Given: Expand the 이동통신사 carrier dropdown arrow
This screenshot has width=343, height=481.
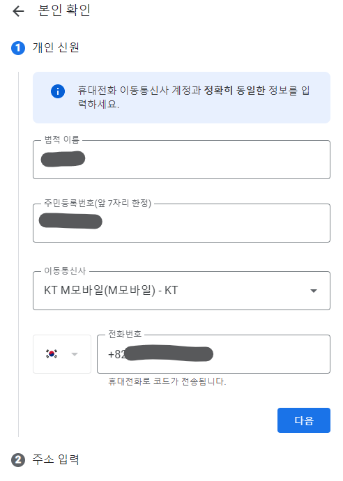Looking at the screenshot, I should tap(313, 291).
